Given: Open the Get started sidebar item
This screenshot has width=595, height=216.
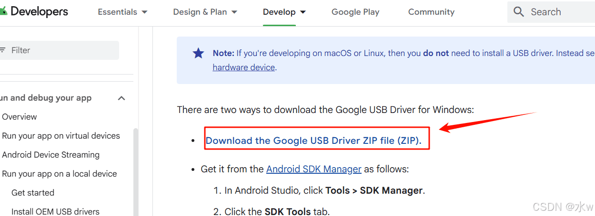Looking at the screenshot, I should [33, 193].
